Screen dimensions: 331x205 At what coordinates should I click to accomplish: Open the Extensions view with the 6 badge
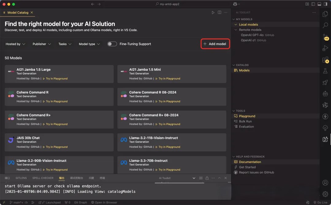(x=325, y=60)
